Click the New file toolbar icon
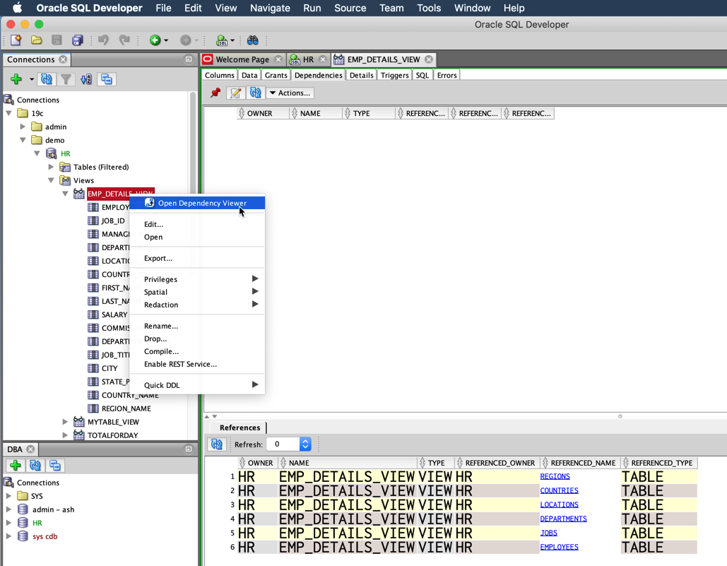 16,40
